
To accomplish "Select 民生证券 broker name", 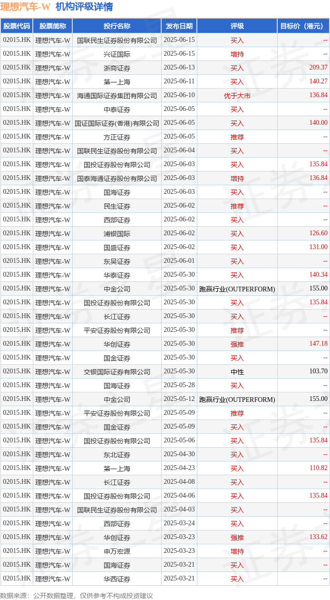I will [x=117, y=206].
